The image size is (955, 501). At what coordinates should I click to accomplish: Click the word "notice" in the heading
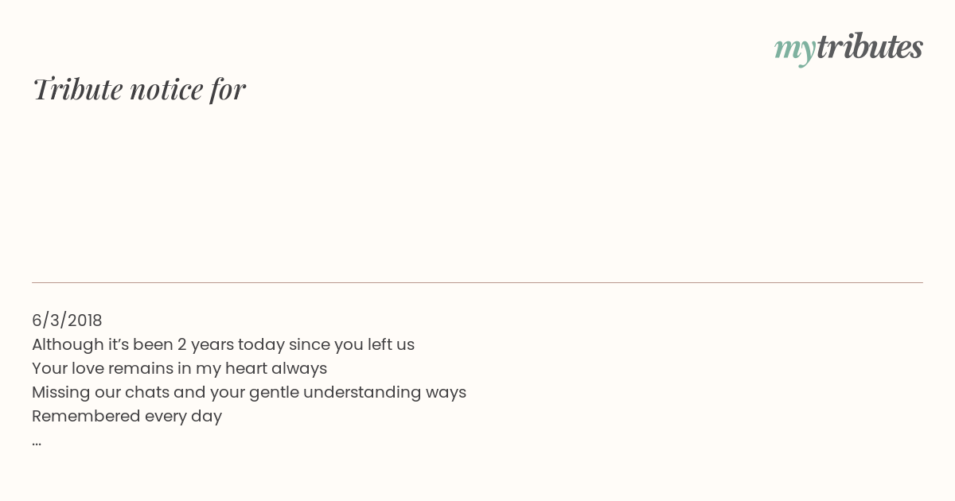coord(166,89)
